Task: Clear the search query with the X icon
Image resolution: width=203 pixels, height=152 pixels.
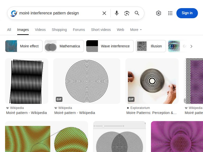Action: pyautogui.click(x=104, y=13)
